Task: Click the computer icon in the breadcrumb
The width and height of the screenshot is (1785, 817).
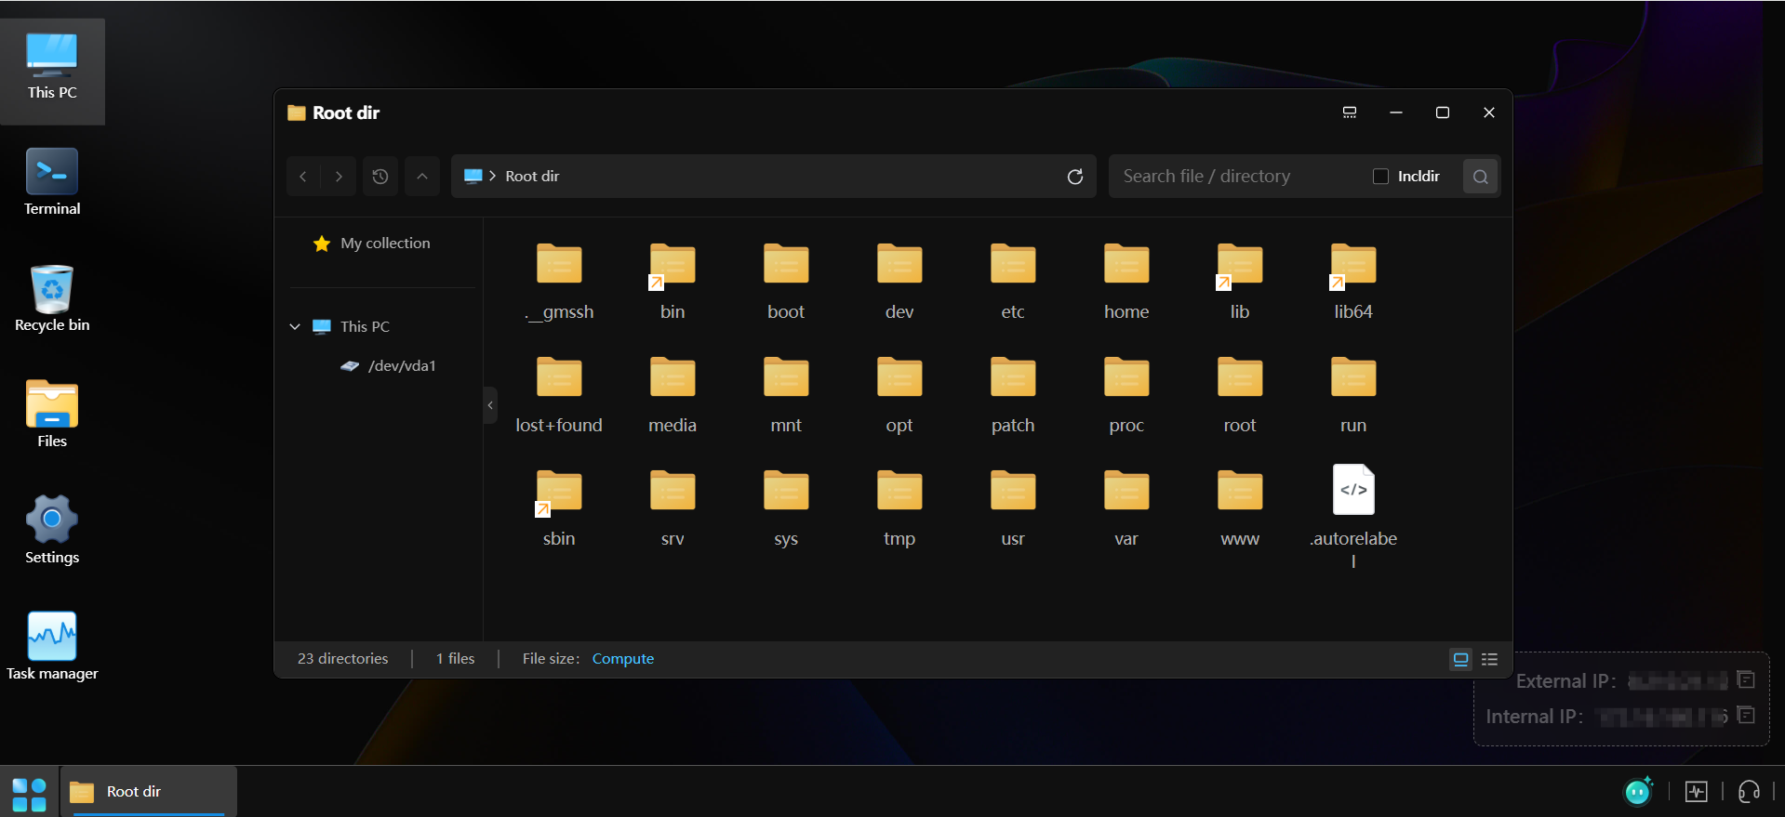Action: pyautogui.click(x=473, y=177)
